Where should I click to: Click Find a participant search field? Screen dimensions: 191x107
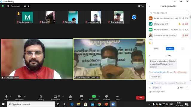point(169,13)
